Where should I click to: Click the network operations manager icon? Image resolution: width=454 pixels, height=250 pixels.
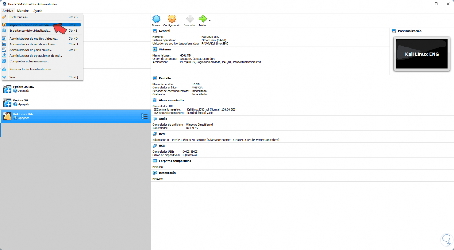[4, 55]
